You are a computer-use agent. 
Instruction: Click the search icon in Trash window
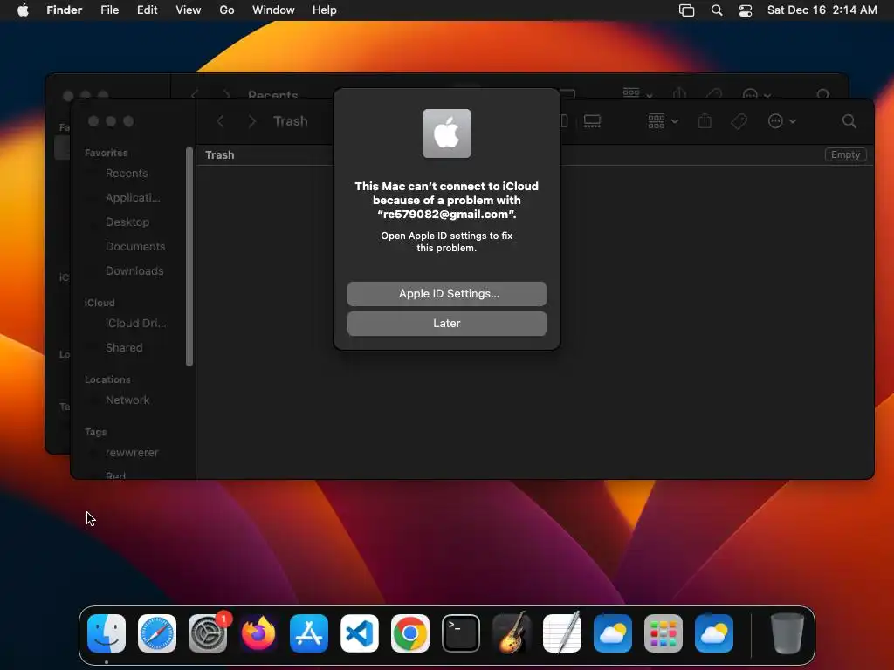[x=849, y=120]
